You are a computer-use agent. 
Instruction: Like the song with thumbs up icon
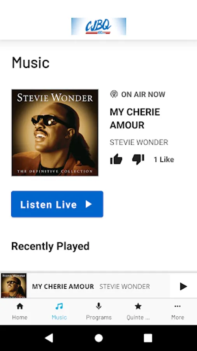point(116,160)
